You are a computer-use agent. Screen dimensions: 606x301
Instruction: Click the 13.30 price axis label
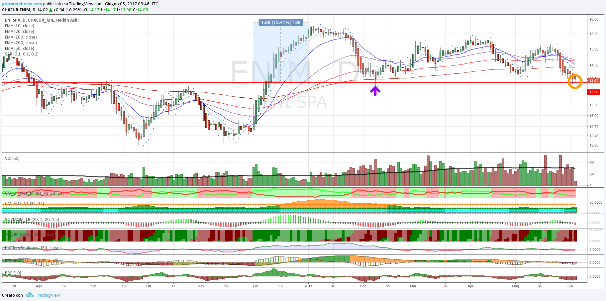[x=594, y=105]
